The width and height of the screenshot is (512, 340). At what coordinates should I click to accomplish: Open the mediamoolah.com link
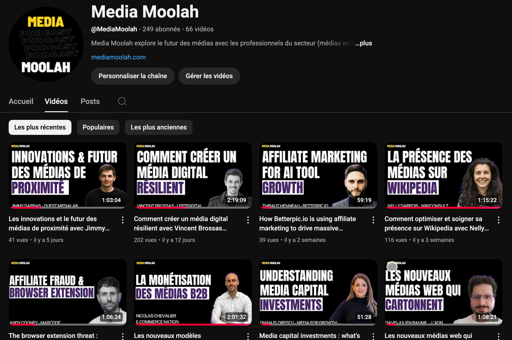click(118, 57)
